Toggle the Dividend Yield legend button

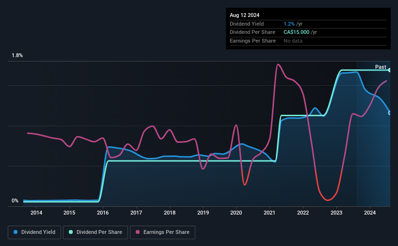tap(34, 232)
